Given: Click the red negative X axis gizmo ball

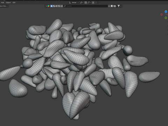Looking at the screenshot, I should (161, 15).
